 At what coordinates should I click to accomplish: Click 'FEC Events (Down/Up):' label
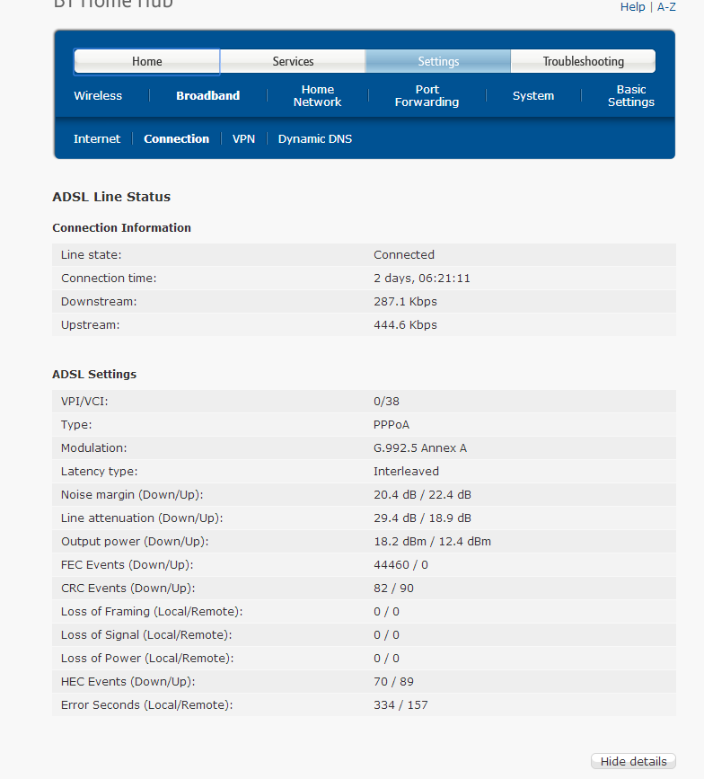point(128,565)
